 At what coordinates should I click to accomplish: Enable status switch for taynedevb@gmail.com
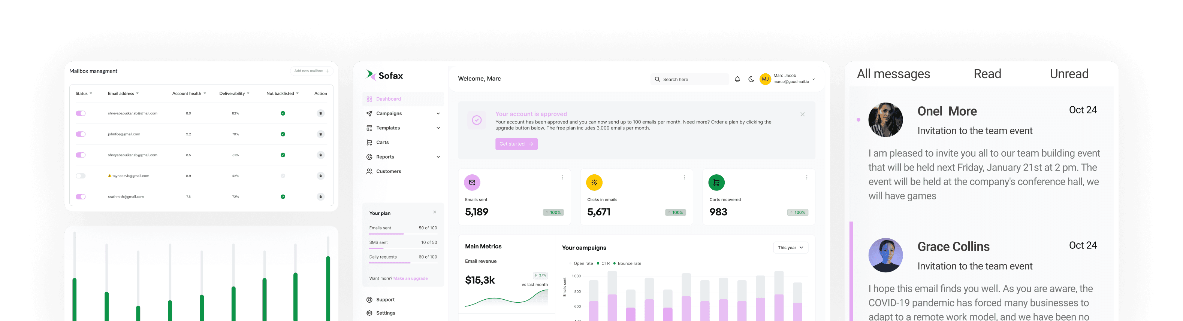click(81, 176)
